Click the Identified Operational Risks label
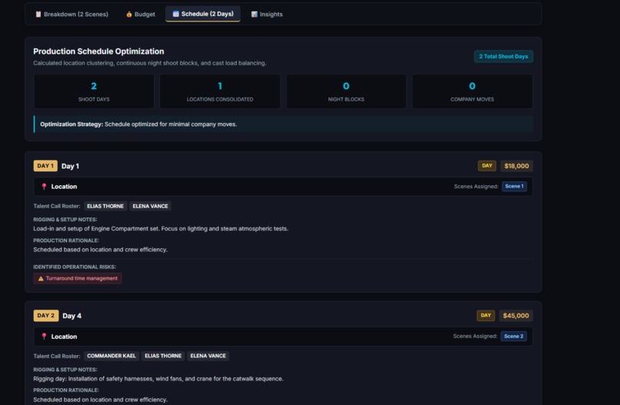The height and width of the screenshot is (405, 620). [75, 267]
